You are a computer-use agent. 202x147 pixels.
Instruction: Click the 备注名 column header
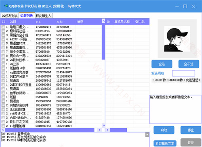point(140,22)
